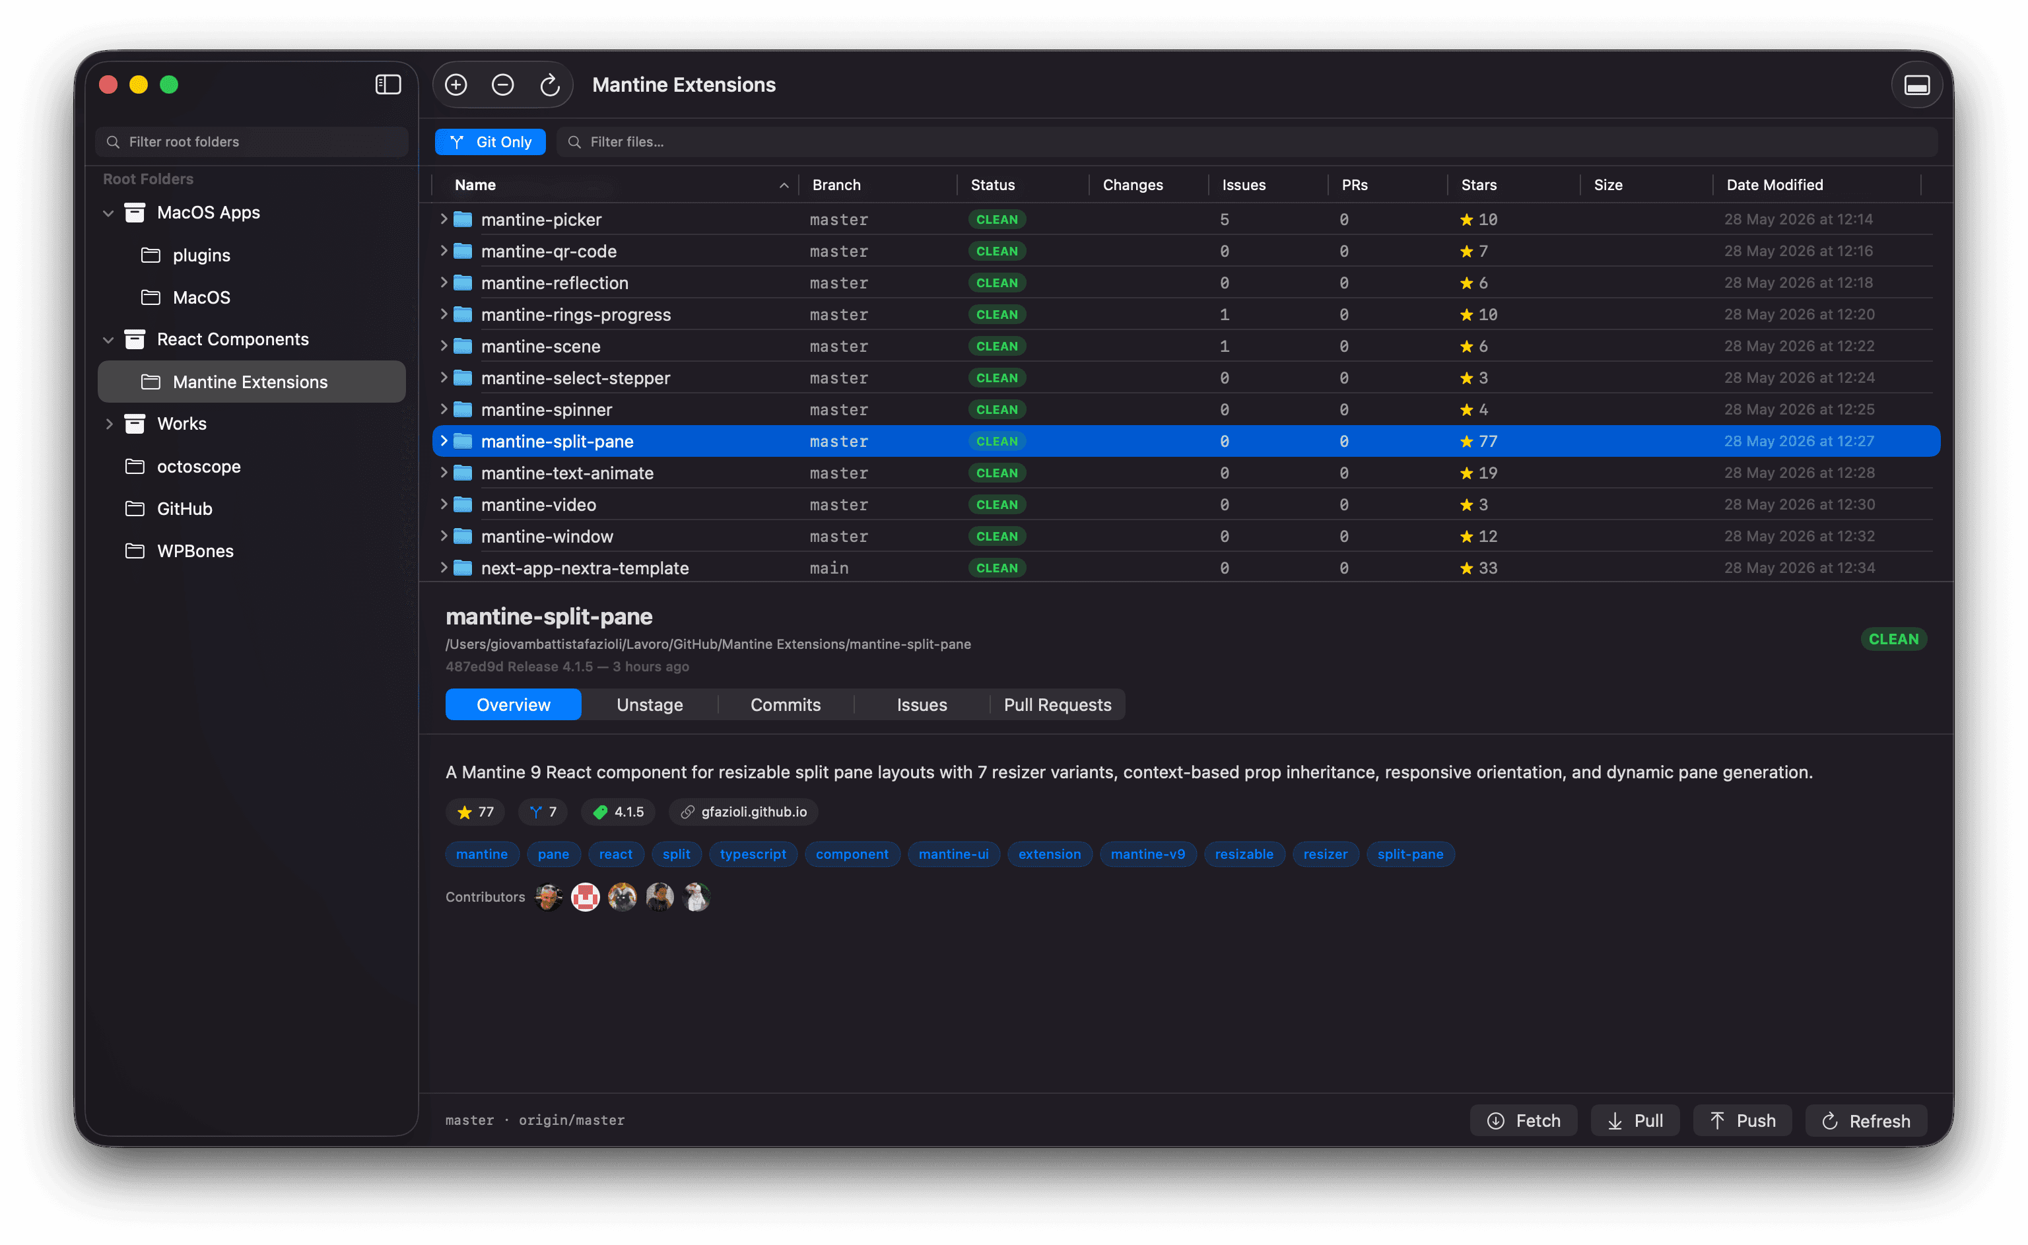Expand the mantine-qr-code row

click(444, 250)
